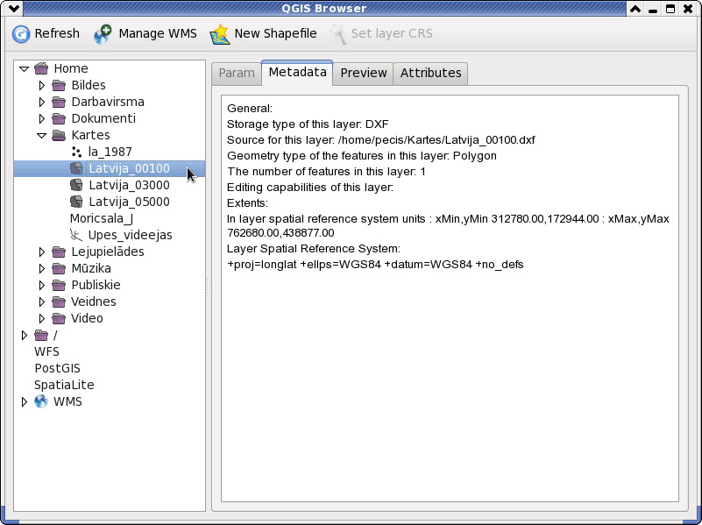This screenshot has width=702, height=525.
Task: Expand the Veidnes folder
Action: coord(42,302)
